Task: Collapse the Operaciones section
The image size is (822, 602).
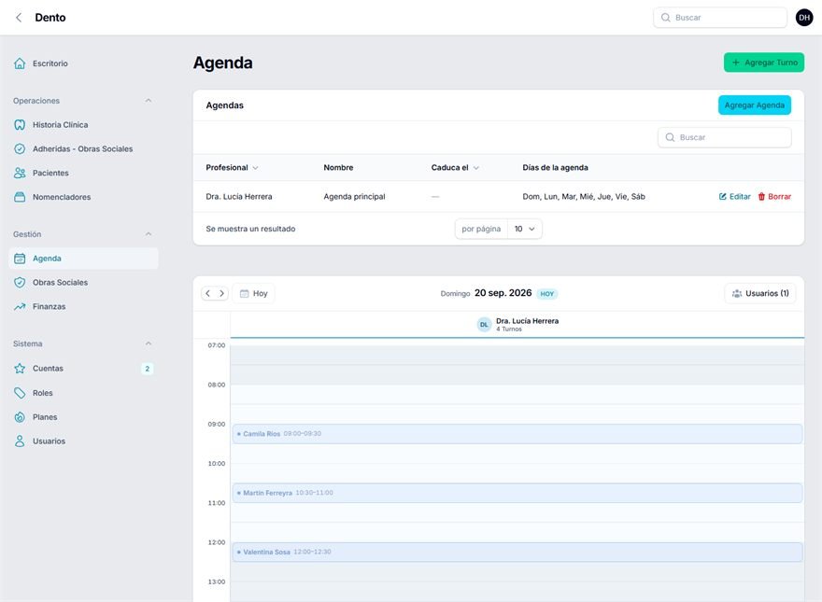Action: coord(149,101)
